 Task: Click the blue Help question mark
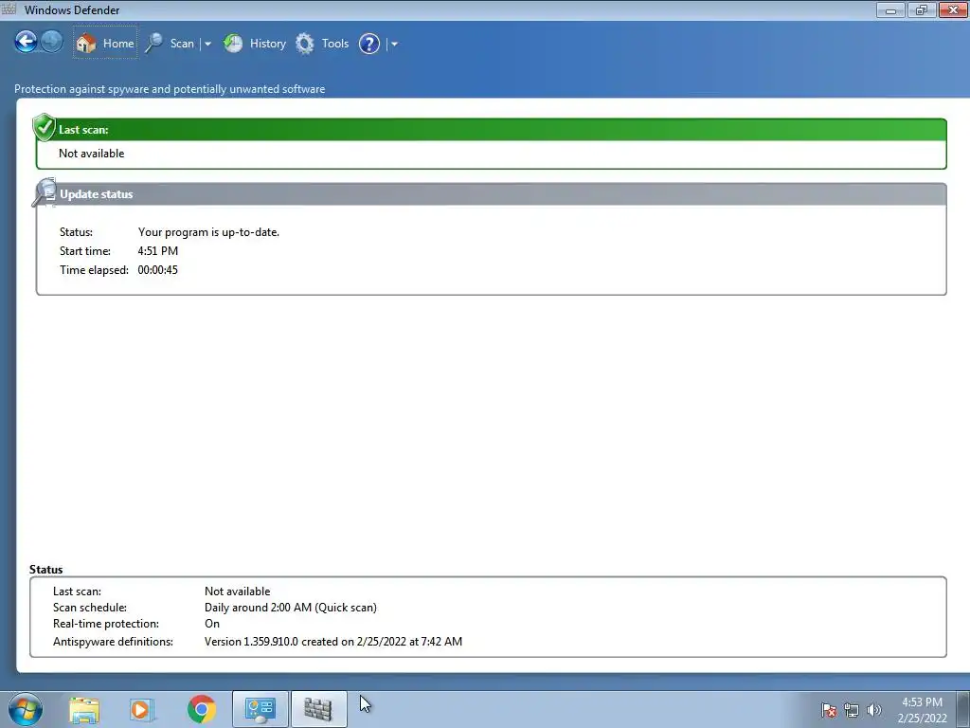coord(369,44)
